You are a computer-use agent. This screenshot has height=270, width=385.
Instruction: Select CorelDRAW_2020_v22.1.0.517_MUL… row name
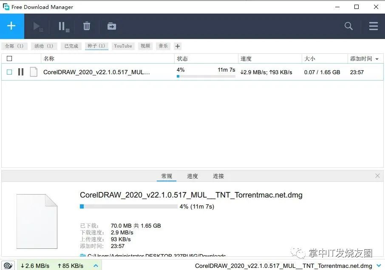pos(96,72)
